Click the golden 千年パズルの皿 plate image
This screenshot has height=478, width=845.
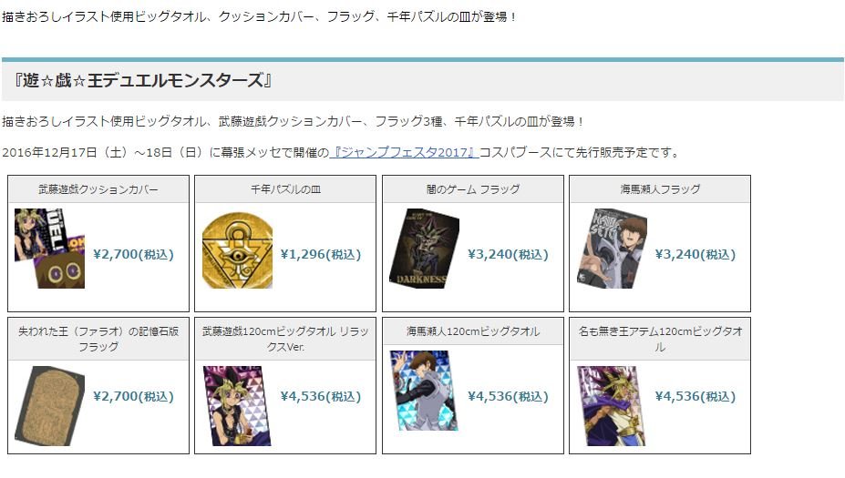(x=237, y=250)
